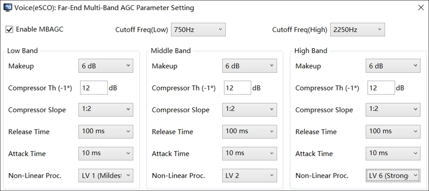The image size is (429, 191).
Task: Open Low Band Non-Linear Proc. LV 1 dropdown
Action: coord(105,175)
